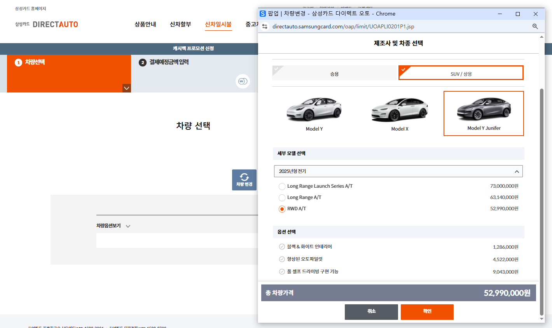552x328 pixels.
Task: Select Model Y car thumbnail
Action: (314, 113)
